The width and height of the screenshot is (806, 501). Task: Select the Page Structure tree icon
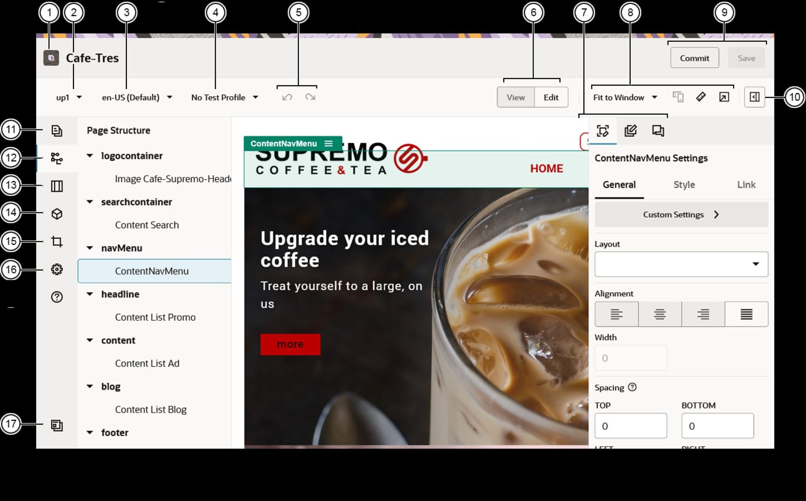click(x=57, y=158)
